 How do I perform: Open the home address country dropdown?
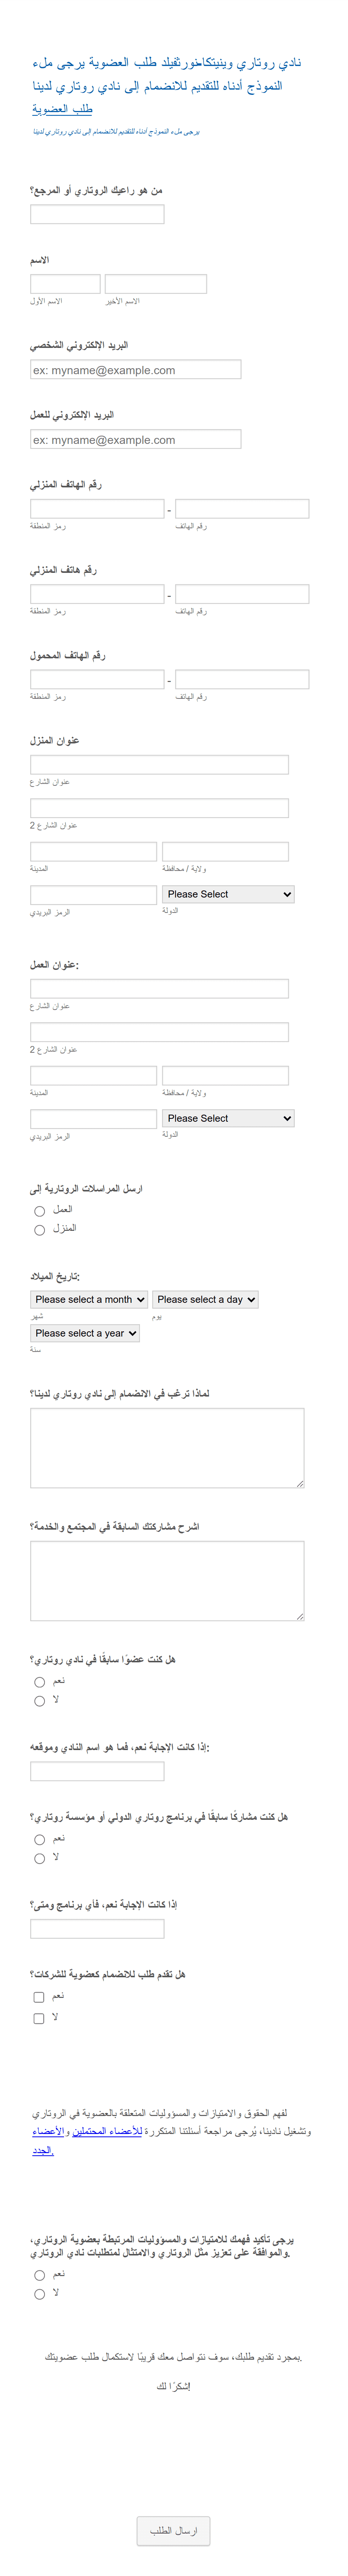click(x=228, y=894)
